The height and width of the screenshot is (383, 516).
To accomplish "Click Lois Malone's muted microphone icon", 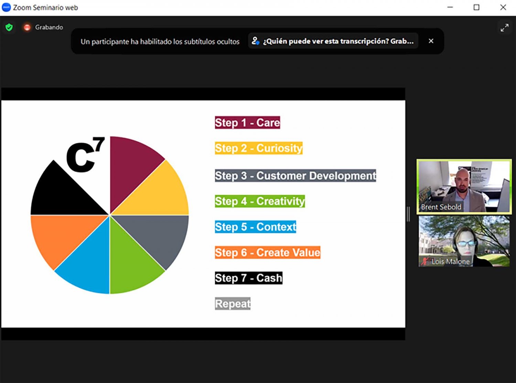I will pos(425,261).
